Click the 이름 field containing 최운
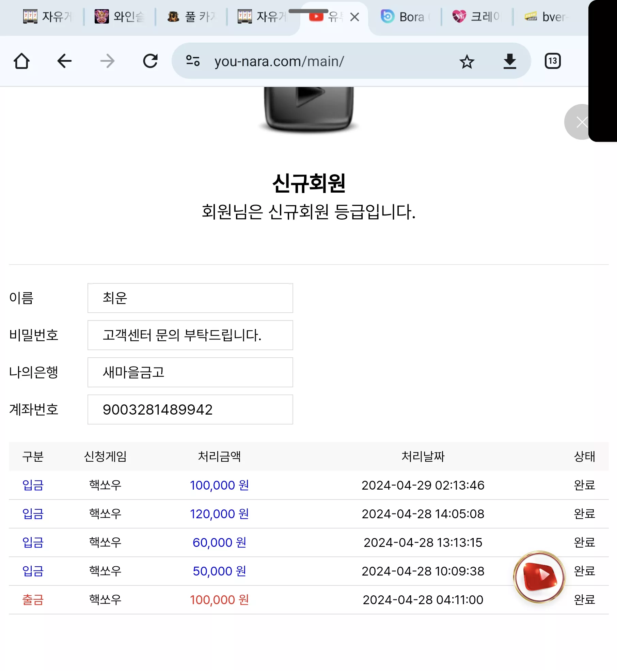 click(190, 298)
